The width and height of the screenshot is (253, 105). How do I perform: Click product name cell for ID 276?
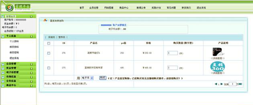click(x=94, y=53)
